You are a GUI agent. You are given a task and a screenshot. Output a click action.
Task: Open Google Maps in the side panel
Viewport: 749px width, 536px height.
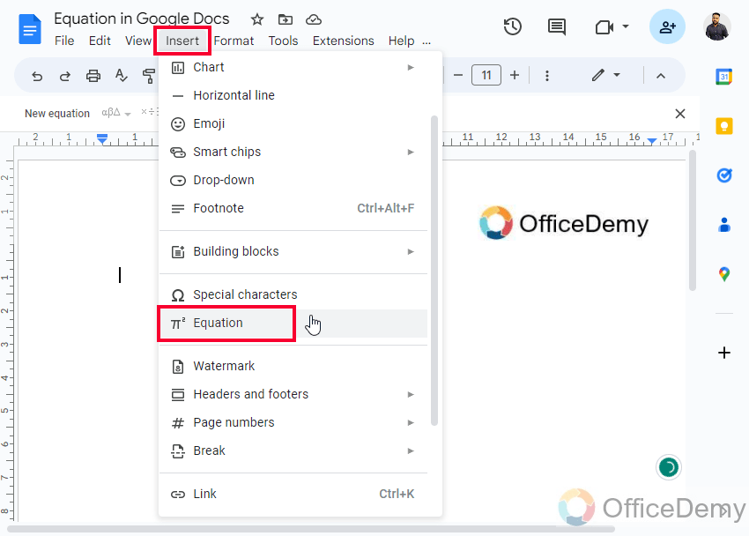click(x=723, y=274)
